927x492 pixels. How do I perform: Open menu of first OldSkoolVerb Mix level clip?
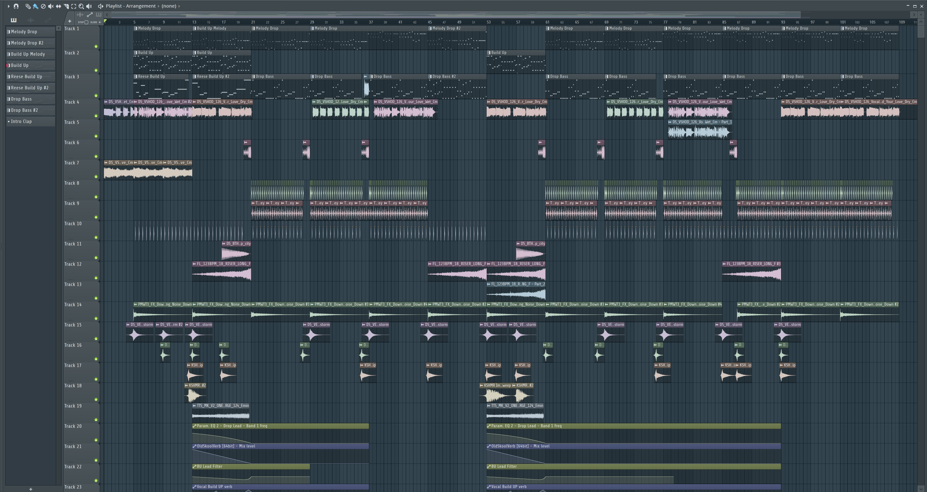(x=194, y=446)
